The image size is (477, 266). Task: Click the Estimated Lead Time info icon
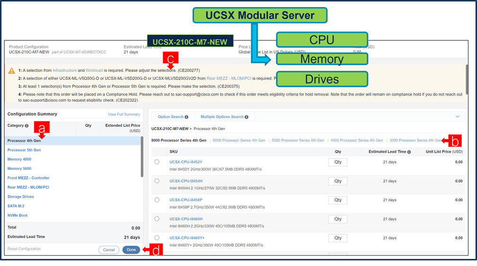409,152
